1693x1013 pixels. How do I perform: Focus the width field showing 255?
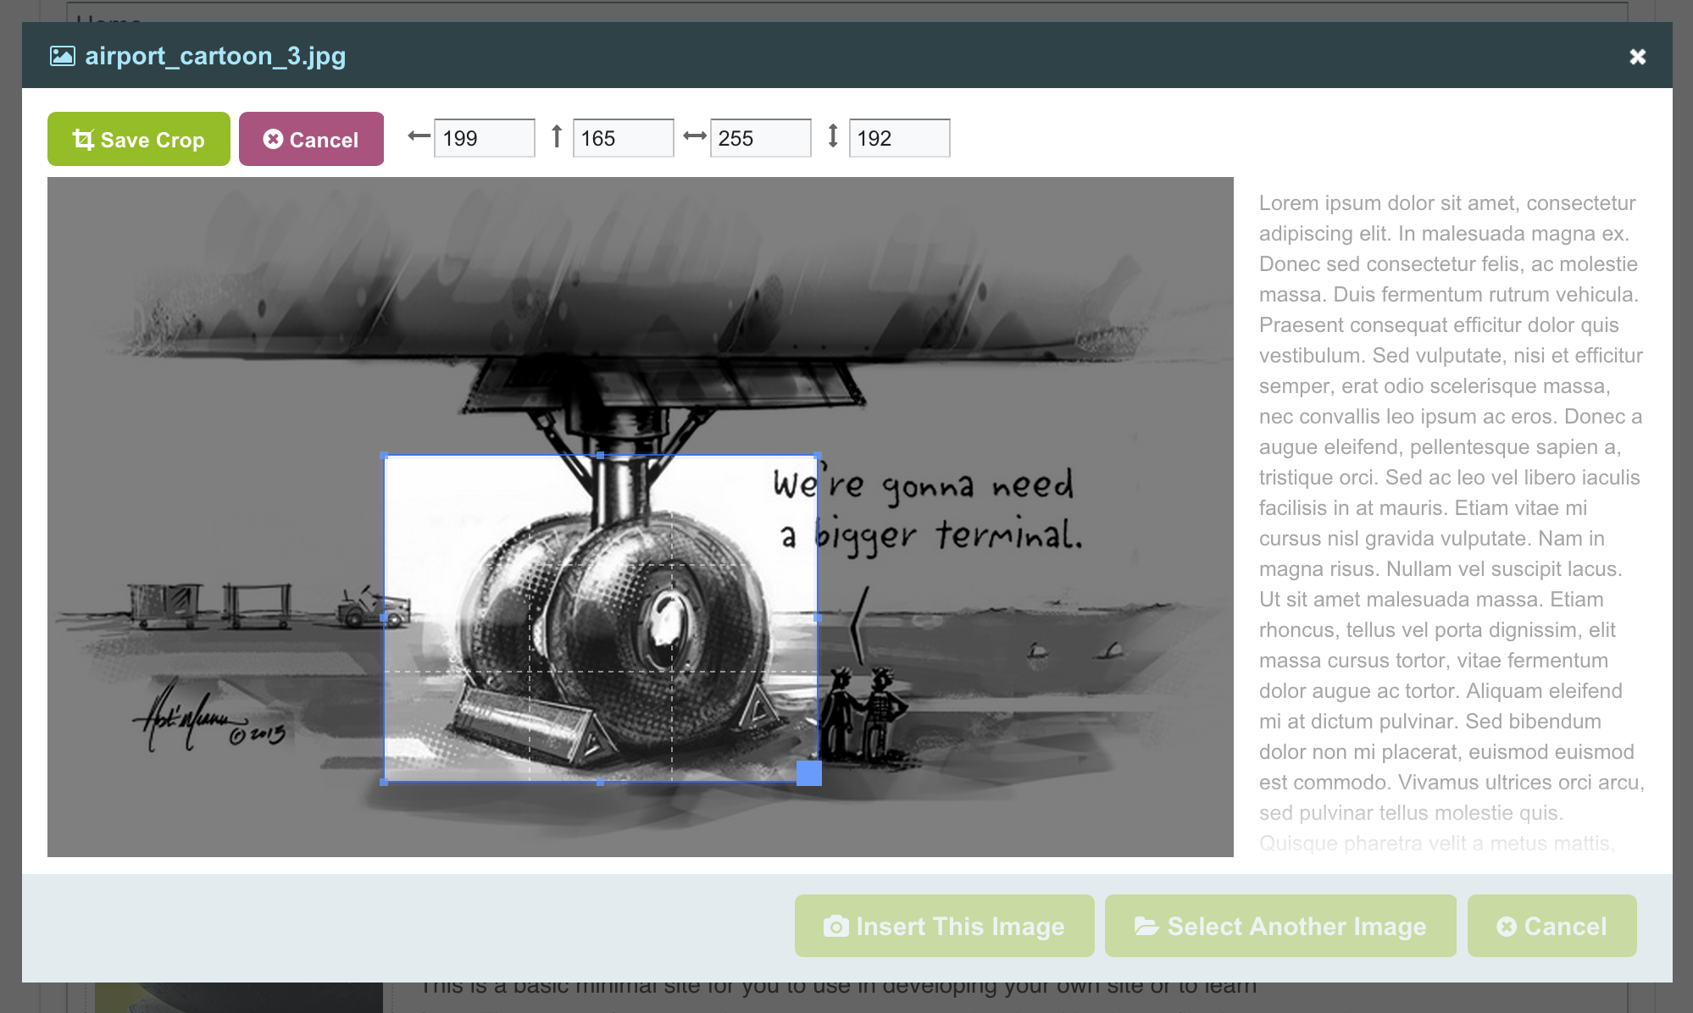[x=761, y=138]
